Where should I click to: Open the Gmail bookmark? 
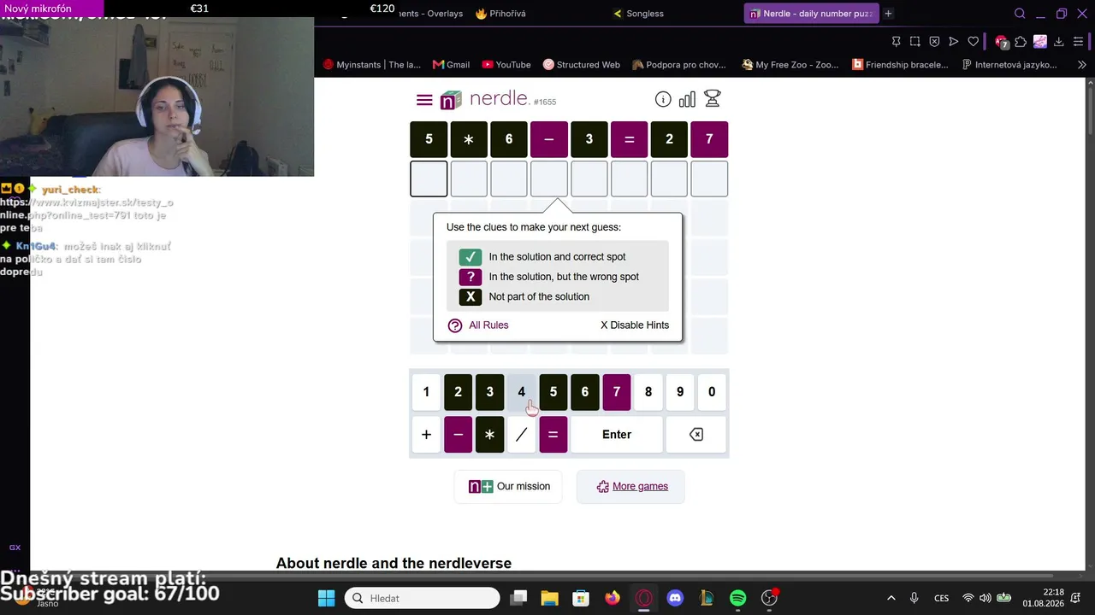451,65
